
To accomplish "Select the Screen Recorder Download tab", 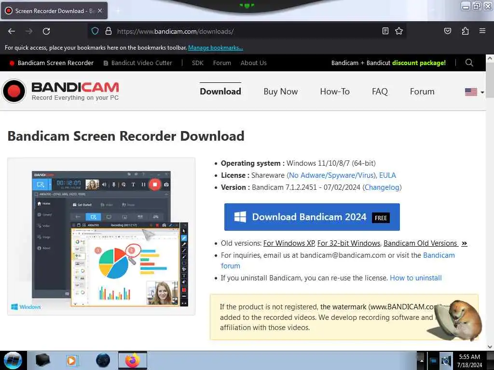I will click(54, 11).
